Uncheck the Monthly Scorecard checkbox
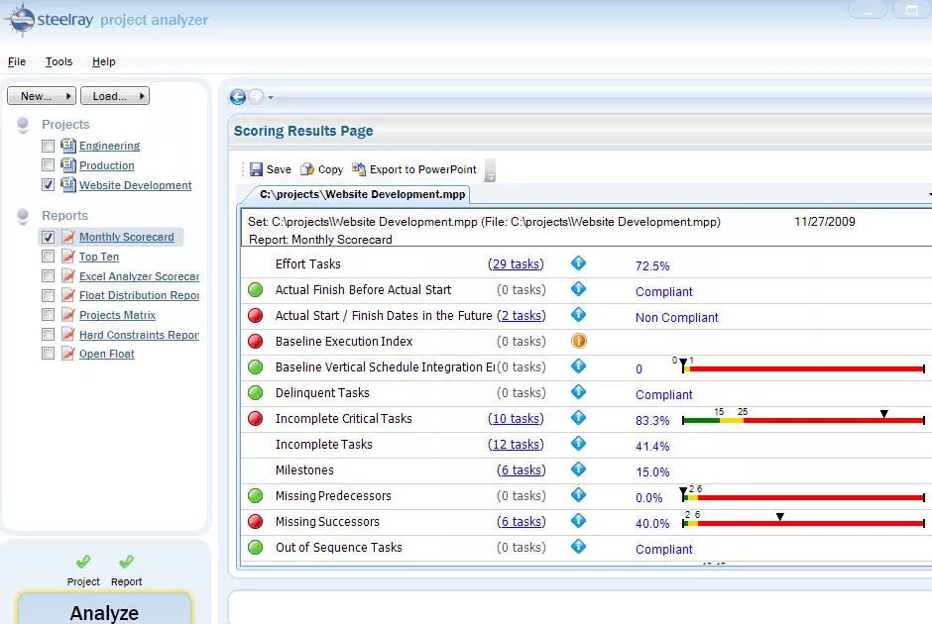932x624 pixels. (49, 238)
